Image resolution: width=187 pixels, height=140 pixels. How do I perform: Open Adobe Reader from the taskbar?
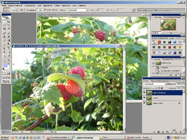pos(139,138)
